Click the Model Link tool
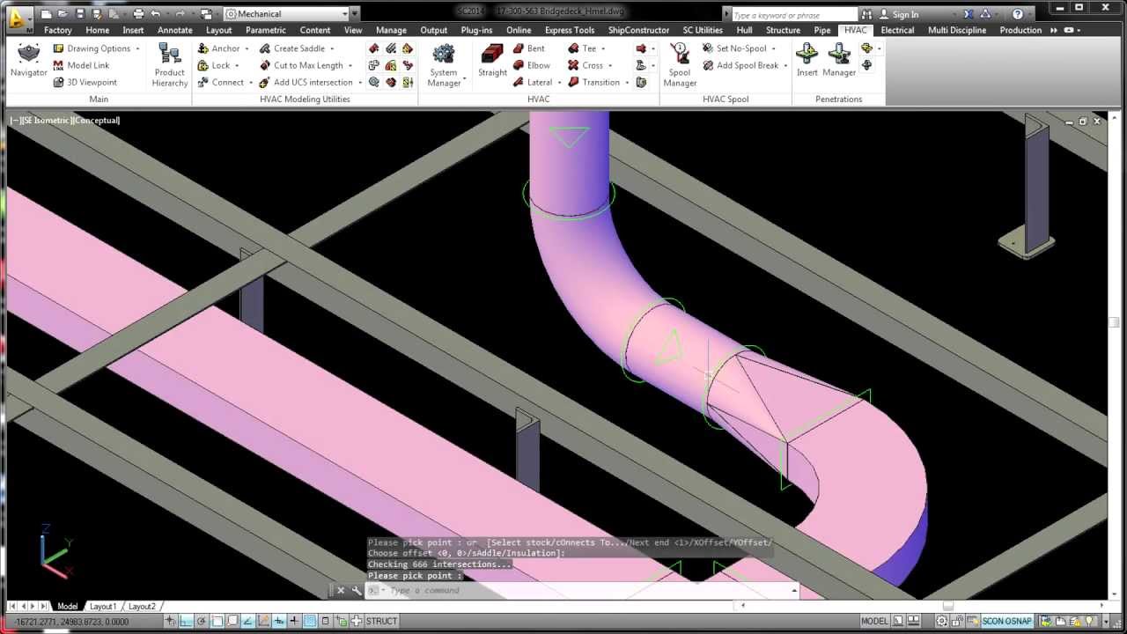The image size is (1127, 634). click(x=81, y=65)
